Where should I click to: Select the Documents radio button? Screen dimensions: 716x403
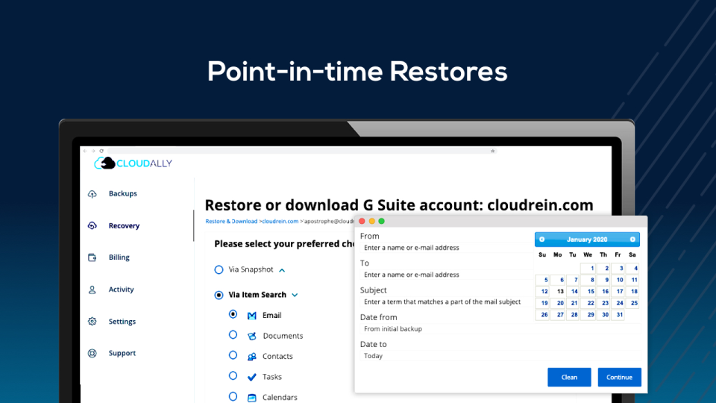coord(233,335)
